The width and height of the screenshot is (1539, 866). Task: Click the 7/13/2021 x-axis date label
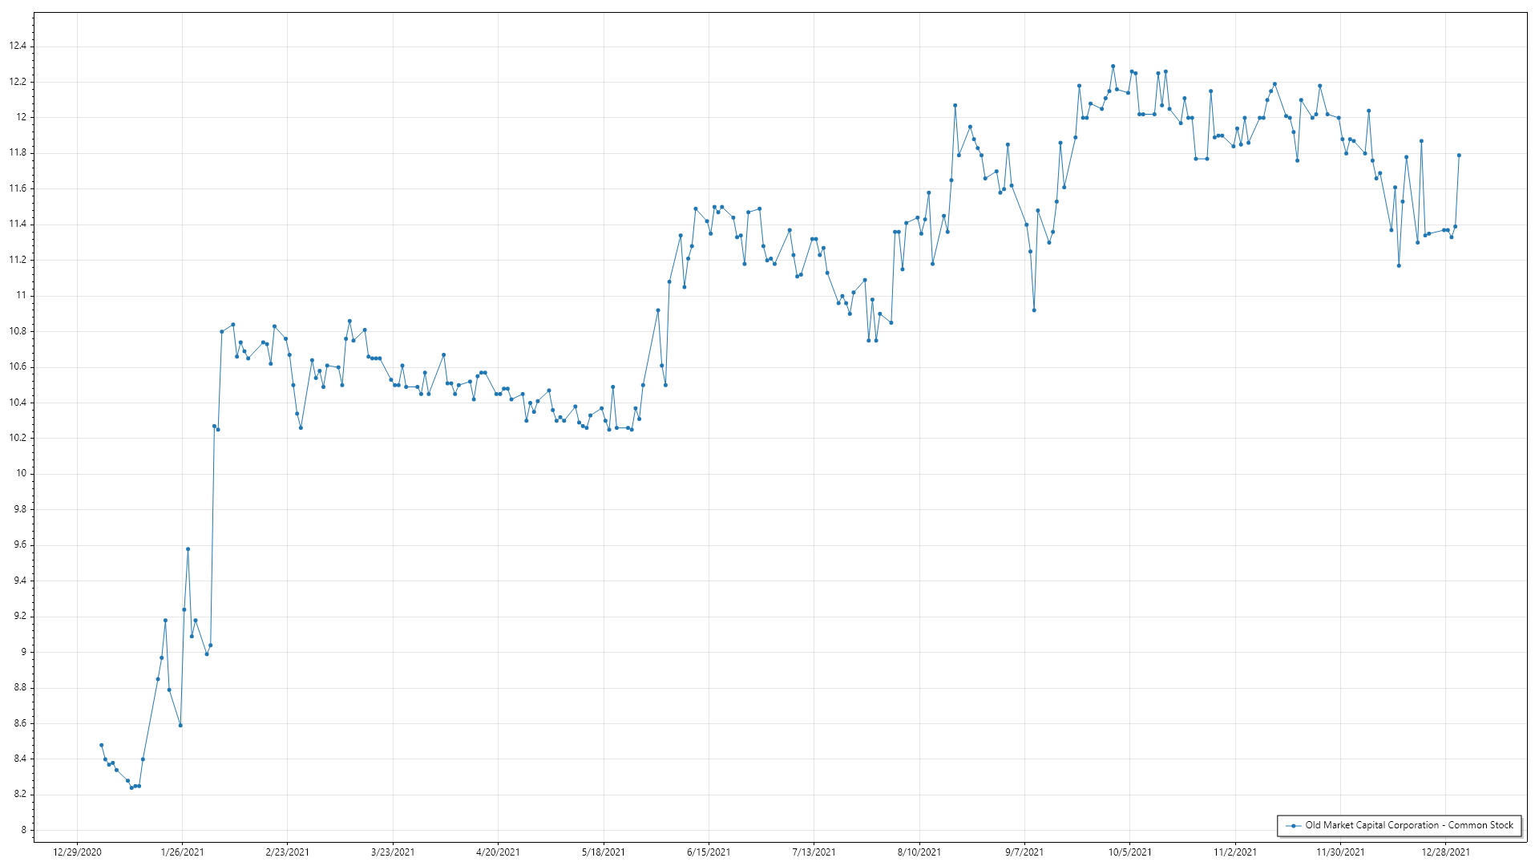click(814, 852)
